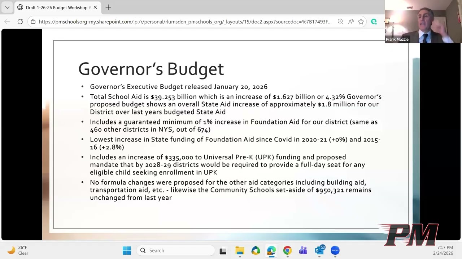Viewport: 462px width, 259px height.
Task: Open the Google Drive taskbar app
Action: click(256, 251)
